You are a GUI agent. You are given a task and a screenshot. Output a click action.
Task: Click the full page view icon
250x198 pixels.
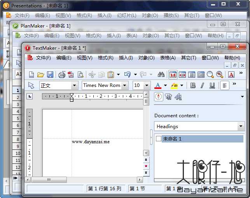(x=192, y=75)
